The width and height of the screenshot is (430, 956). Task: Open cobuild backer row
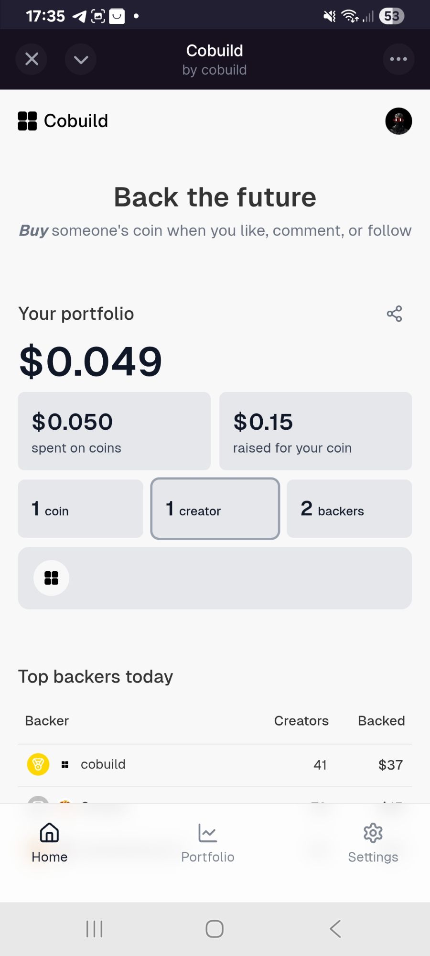coord(103,765)
